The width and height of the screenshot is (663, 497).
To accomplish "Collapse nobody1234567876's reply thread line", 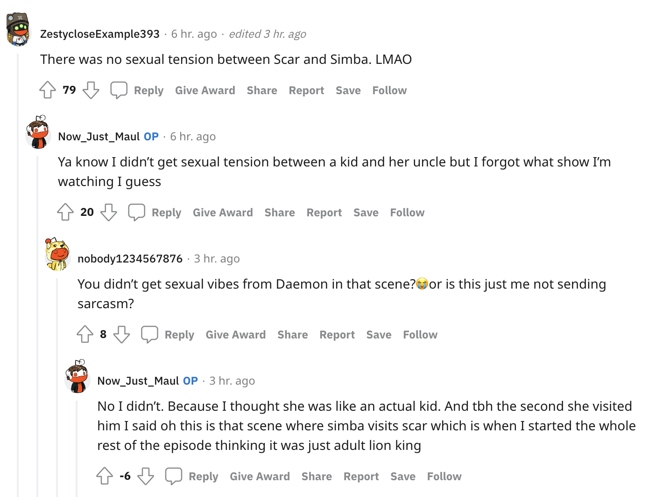I will pos(57,396).
